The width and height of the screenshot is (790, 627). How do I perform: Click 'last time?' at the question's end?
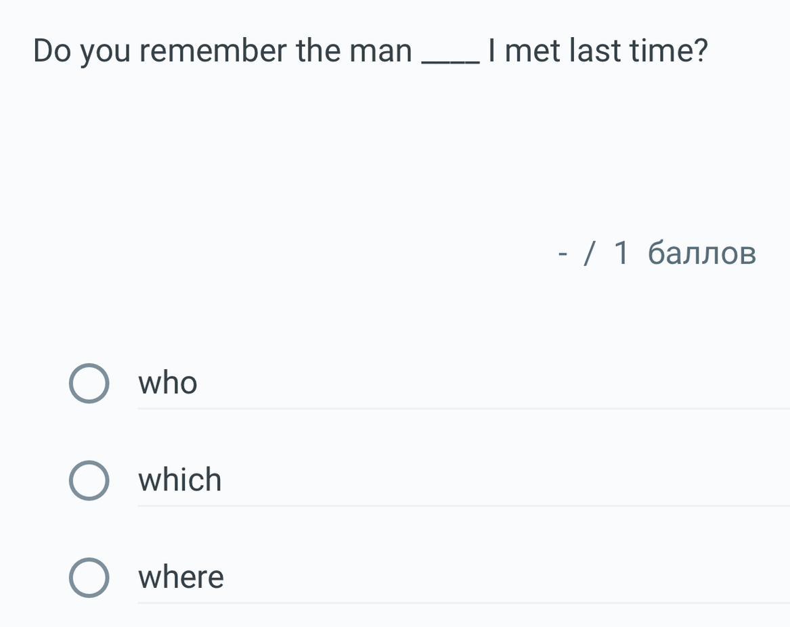tap(638, 51)
